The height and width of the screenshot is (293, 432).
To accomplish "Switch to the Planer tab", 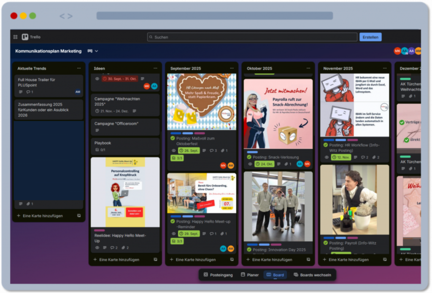I will tap(249, 275).
